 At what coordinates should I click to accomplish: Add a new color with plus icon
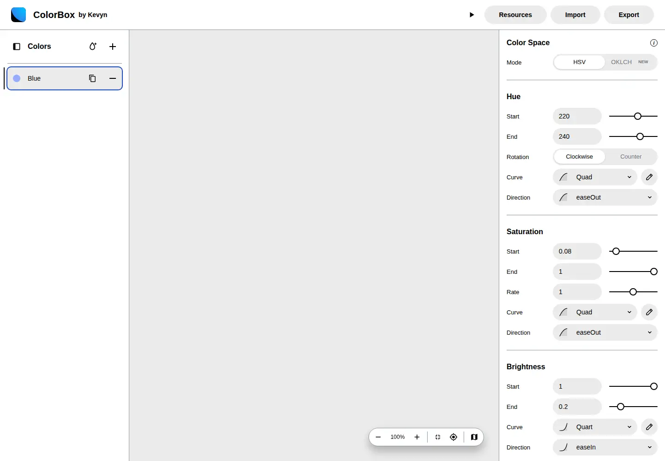click(x=113, y=47)
